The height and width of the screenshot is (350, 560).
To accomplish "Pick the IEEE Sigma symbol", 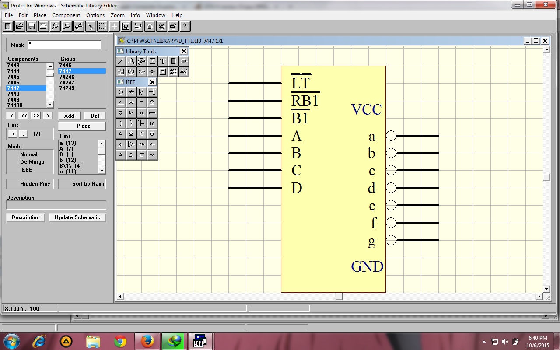I will [x=131, y=155].
